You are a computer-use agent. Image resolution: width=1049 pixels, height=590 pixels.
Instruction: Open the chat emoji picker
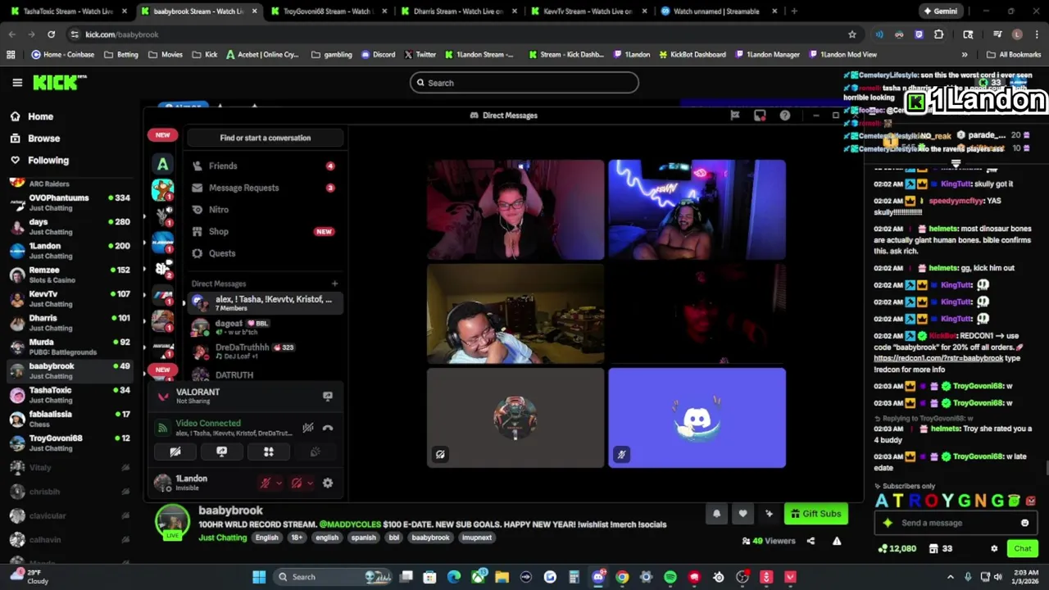[x=1024, y=523]
